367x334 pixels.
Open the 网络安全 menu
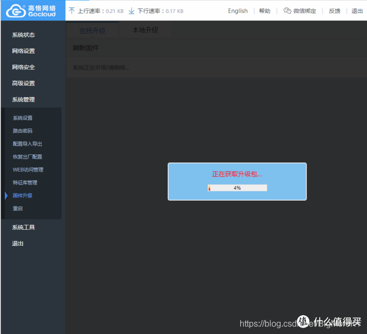click(23, 67)
